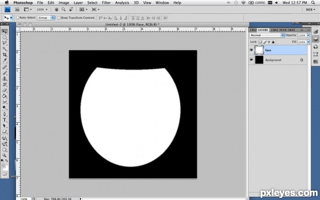Open the Opacity slider arrow
Screen dimensions: 320x200
[308, 35]
